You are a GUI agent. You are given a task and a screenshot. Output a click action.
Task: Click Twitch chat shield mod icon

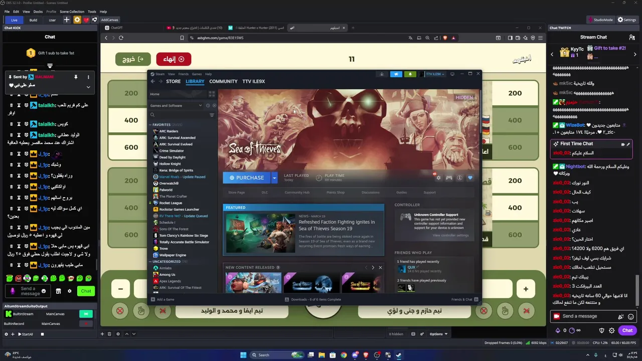tap(602, 330)
